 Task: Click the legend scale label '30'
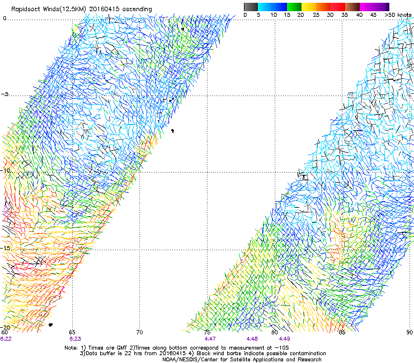click(x=330, y=15)
